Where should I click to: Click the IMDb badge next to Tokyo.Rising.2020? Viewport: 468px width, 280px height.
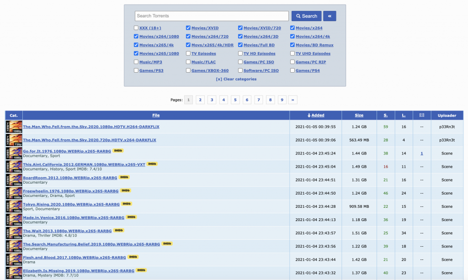(127, 204)
